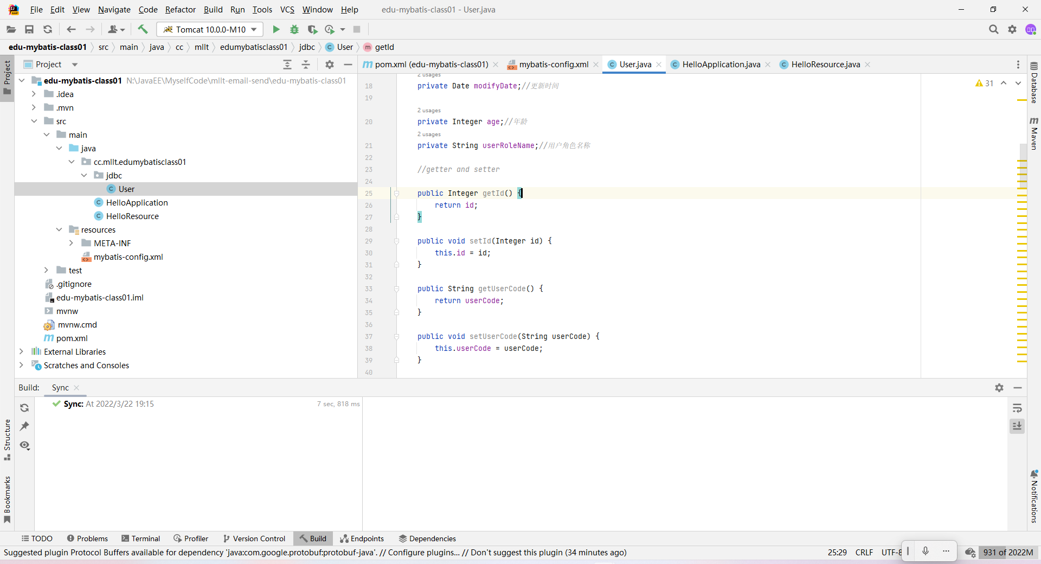The width and height of the screenshot is (1041, 564).
Task: Expand Scratches and Consoles node
Action: 21,365
